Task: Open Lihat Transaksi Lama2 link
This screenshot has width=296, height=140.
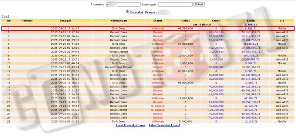Action: coord(165,125)
